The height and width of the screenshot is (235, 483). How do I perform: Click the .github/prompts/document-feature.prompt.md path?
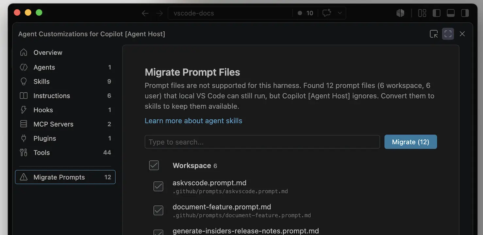pyautogui.click(x=242, y=215)
